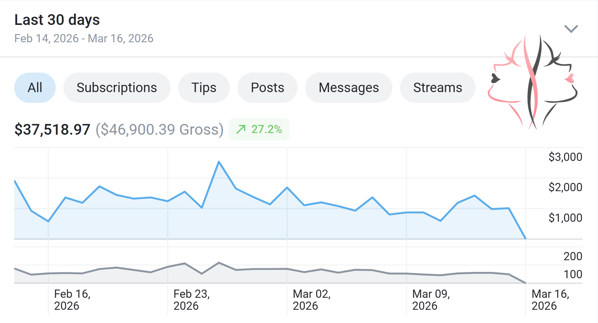Click the green upward trend arrow icon
Viewport: 598px width, 323px height.
click(241, 129)
